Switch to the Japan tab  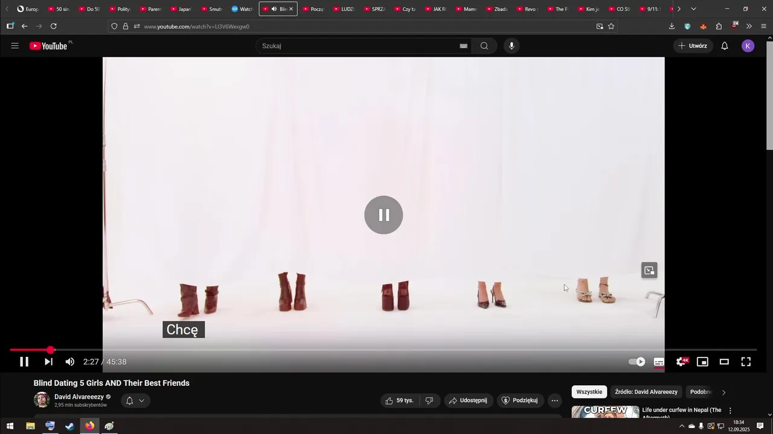[181, 9]
